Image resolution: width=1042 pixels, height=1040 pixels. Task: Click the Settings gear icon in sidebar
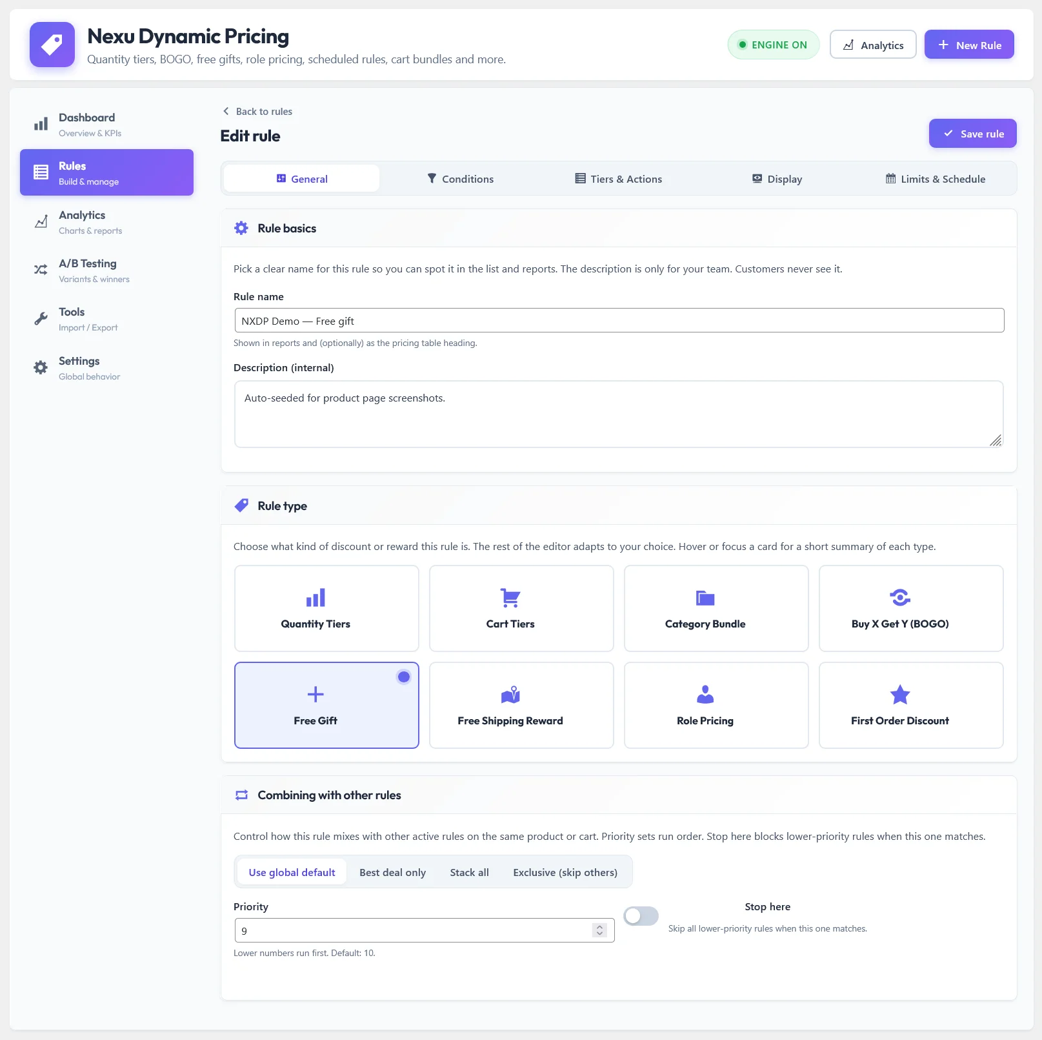(x=41, y=367)
